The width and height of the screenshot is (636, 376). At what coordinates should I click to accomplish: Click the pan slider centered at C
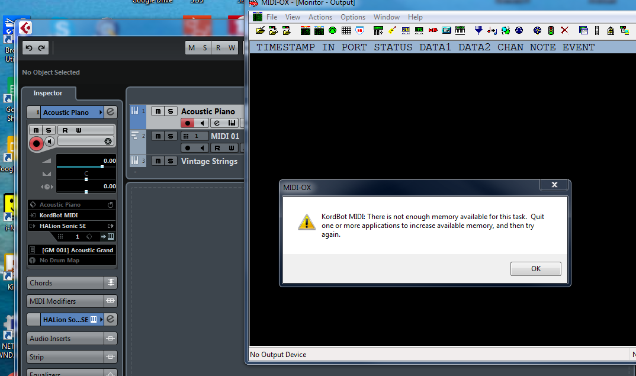tap(86, 179)
